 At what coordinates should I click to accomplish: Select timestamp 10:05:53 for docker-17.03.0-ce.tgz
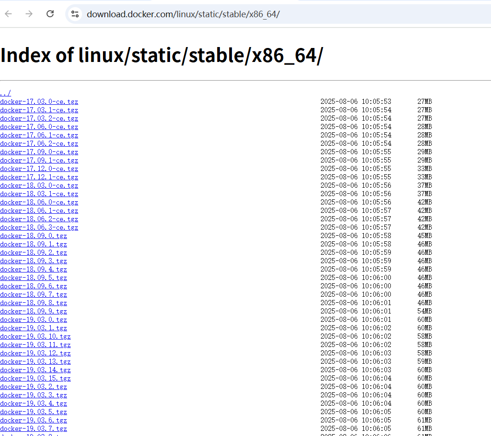[376, 102]
